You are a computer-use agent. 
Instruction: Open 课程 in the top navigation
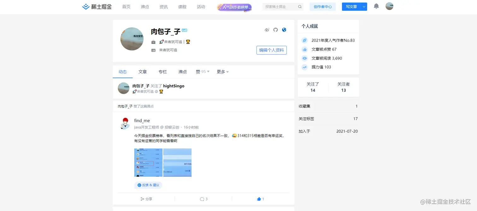pos(182,7)
